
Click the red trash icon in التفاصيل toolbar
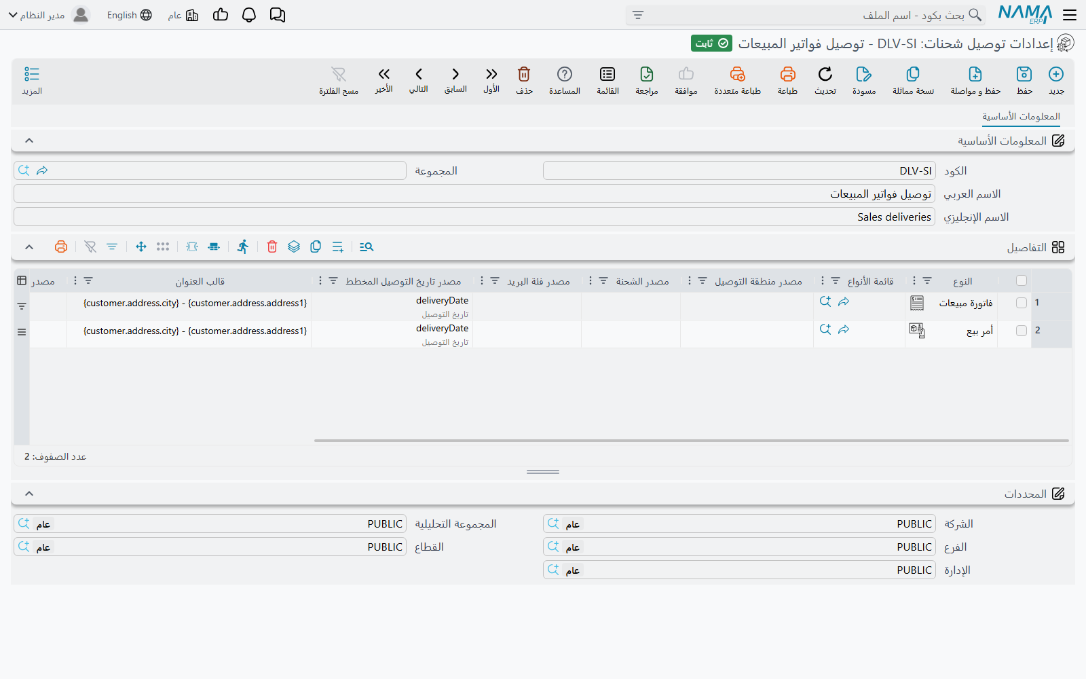tap(272, 246)
